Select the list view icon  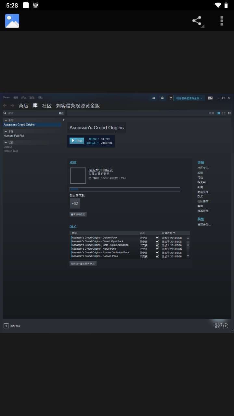tap(224, 113)
